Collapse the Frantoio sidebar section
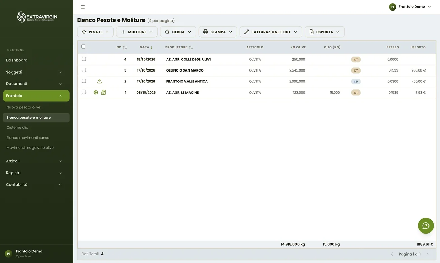 click(36, 96)
